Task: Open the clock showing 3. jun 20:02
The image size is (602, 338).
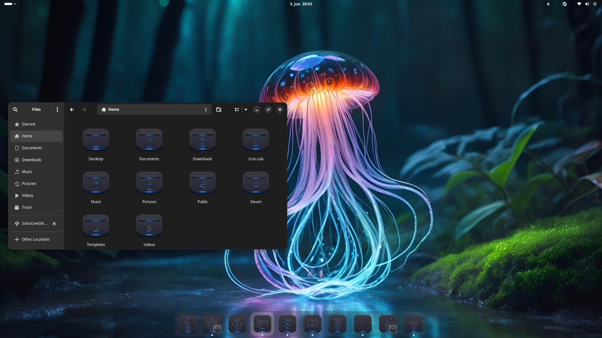Action: pyautogui.click(x=301, y=4)
